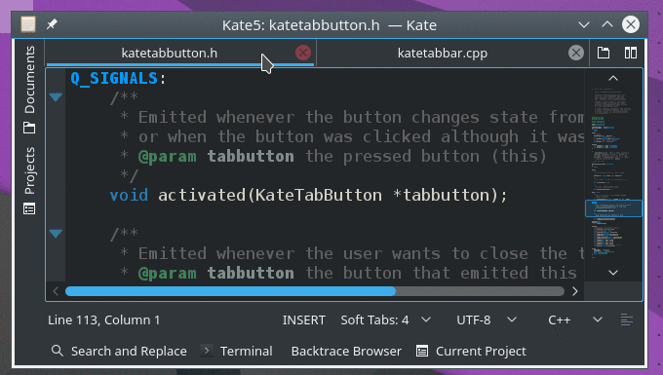
Task: Click the word wrap lines icon in status bar
Action: click(627, 320)
